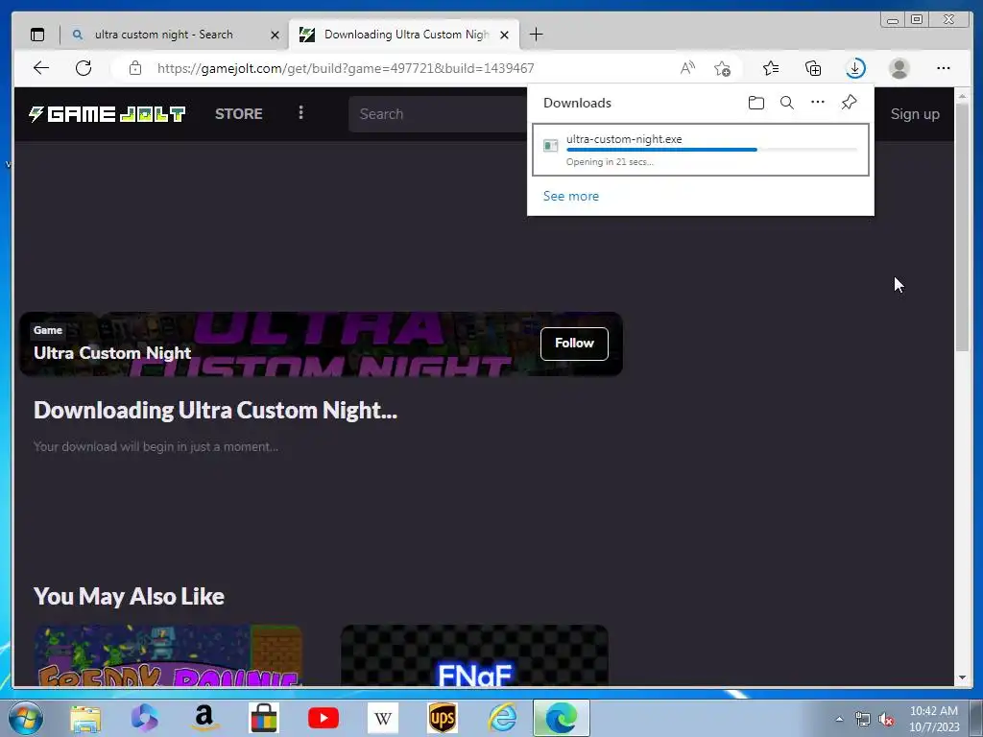Click the download progress bar
Screen dimensions: 983x737
(711, 150)
